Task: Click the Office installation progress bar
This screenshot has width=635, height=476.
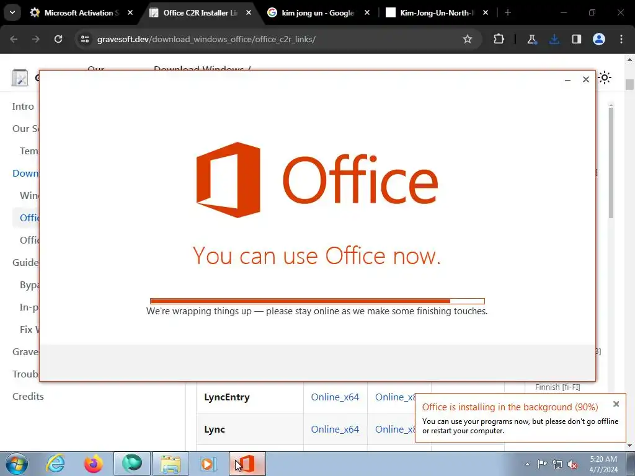Action: click(317, 301)
